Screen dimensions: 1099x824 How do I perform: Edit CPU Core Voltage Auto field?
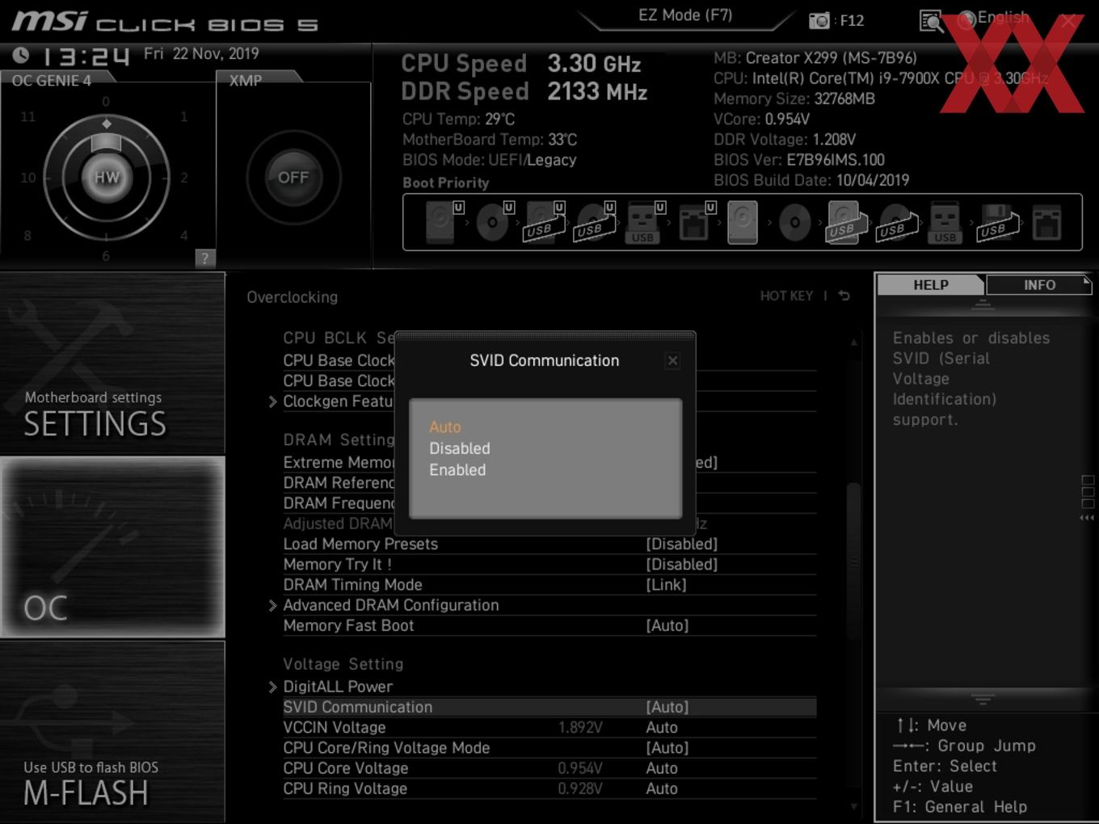point(662,768)
